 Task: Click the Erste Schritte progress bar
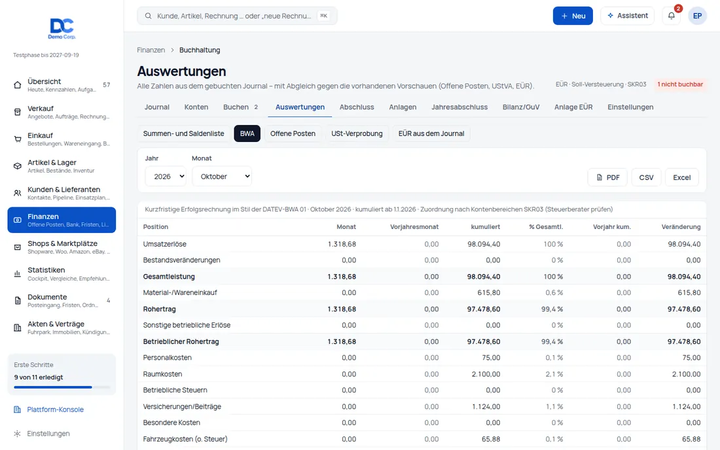point(62,387)
